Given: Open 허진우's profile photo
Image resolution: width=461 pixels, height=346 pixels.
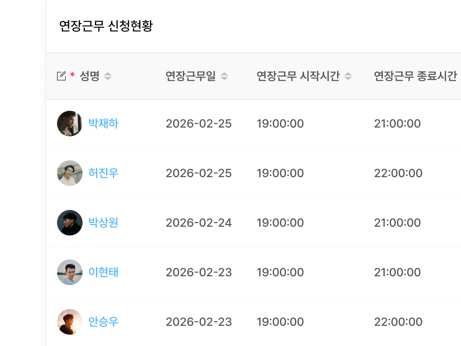Looking at the screenshot, I should 69,173.
